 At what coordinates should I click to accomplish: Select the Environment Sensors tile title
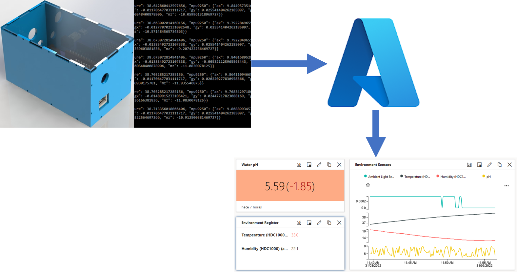373,165
